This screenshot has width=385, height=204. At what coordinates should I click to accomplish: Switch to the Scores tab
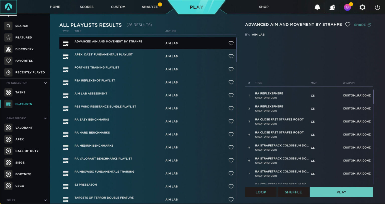coord(87,7)
